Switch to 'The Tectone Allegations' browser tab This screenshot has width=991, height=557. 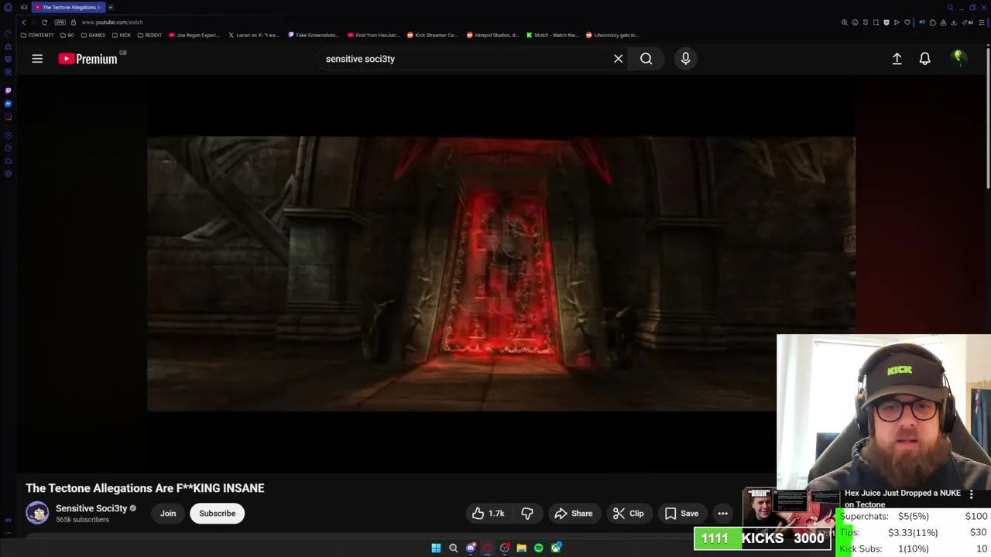click(x=68, y=7)
